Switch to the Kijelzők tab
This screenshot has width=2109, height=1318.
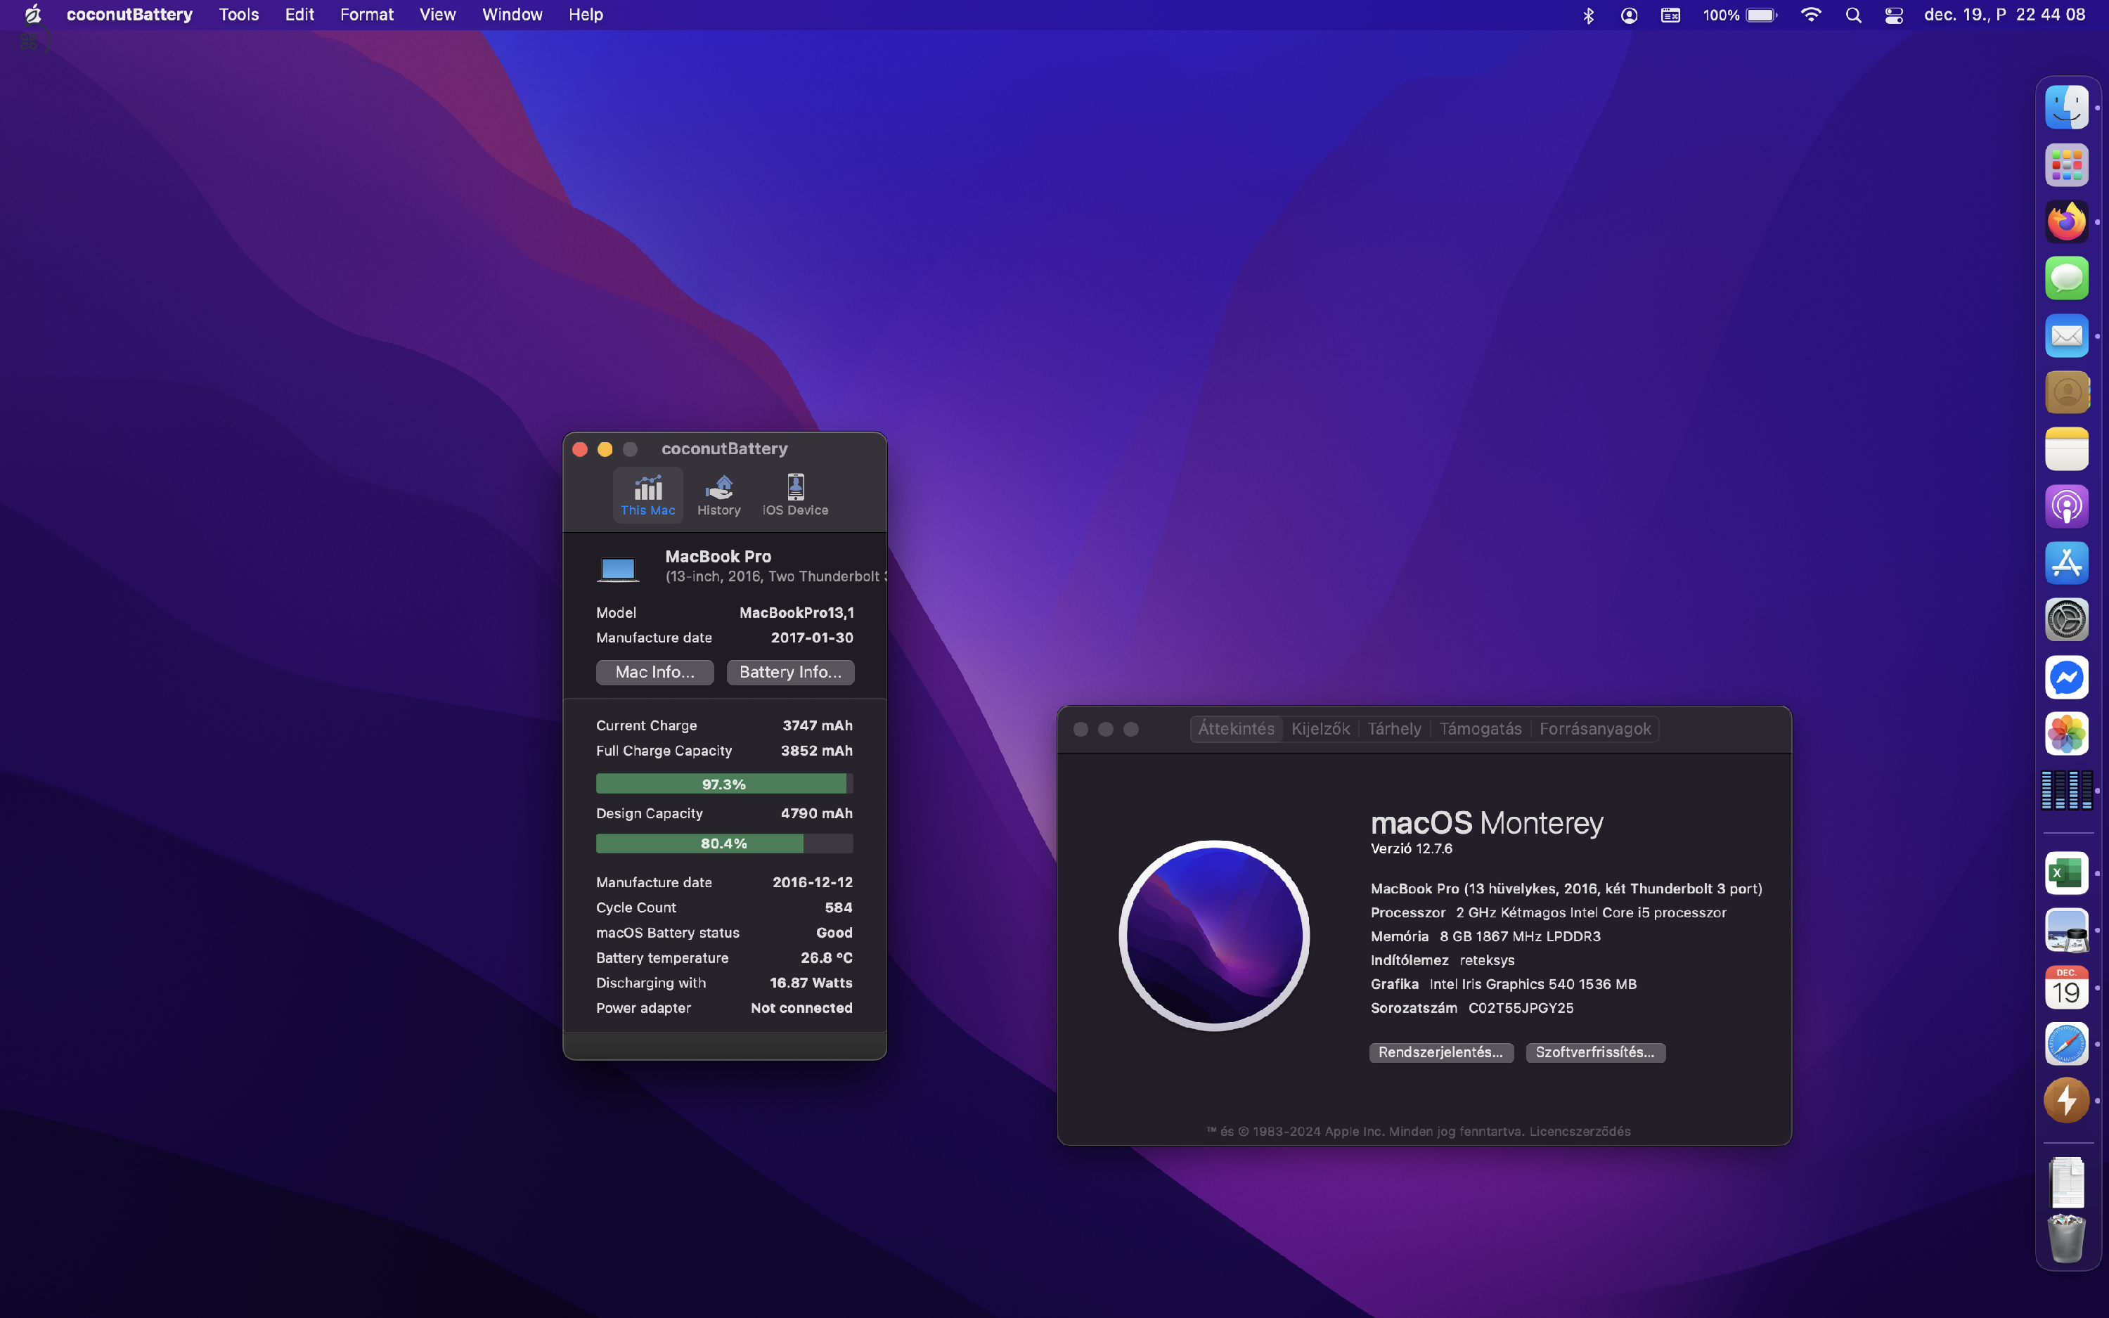[1320, 729]
